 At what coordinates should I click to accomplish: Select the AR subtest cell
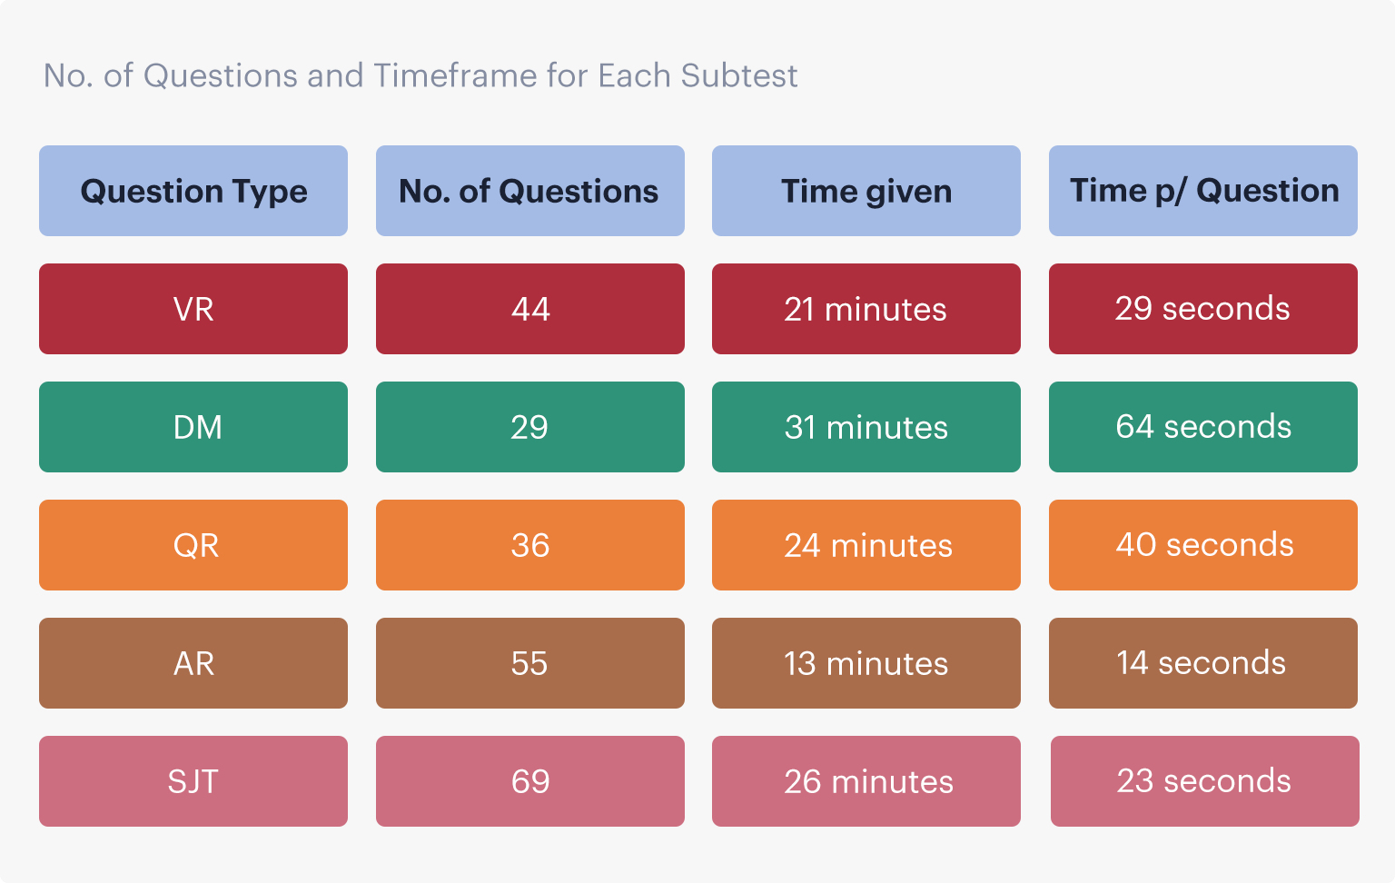(193, 663)
